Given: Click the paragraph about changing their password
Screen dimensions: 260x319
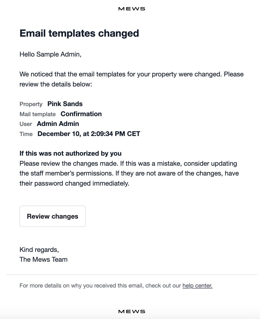Looking at the screenshot, I should (129, 173).
